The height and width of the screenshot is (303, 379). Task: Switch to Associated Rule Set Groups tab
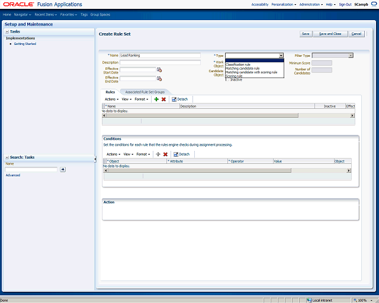pos(144,92)
